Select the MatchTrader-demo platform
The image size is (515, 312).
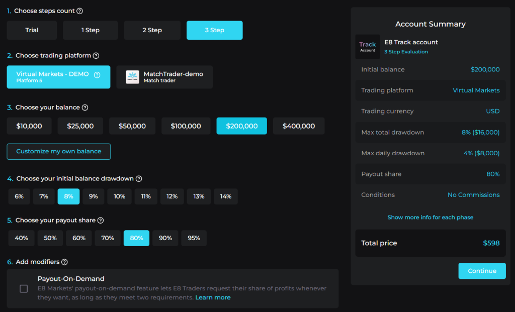click(x=164, y=77)
